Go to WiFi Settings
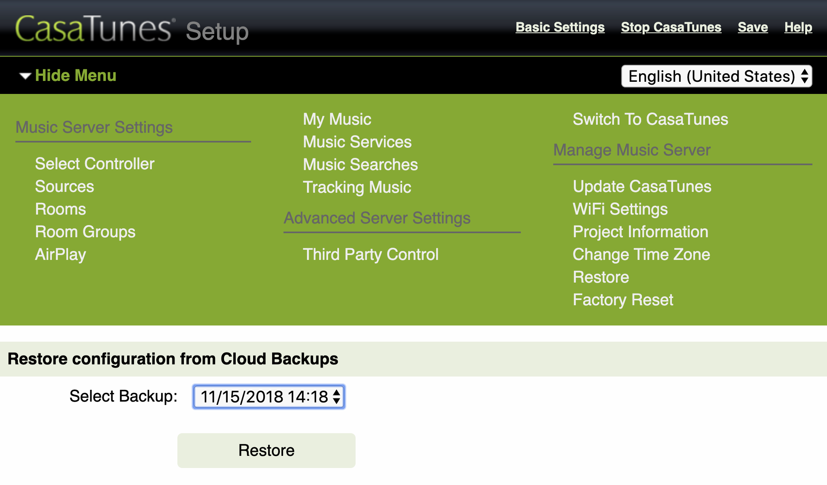The height and width of the screenshot is (485, 827). [x=620, y=209]
